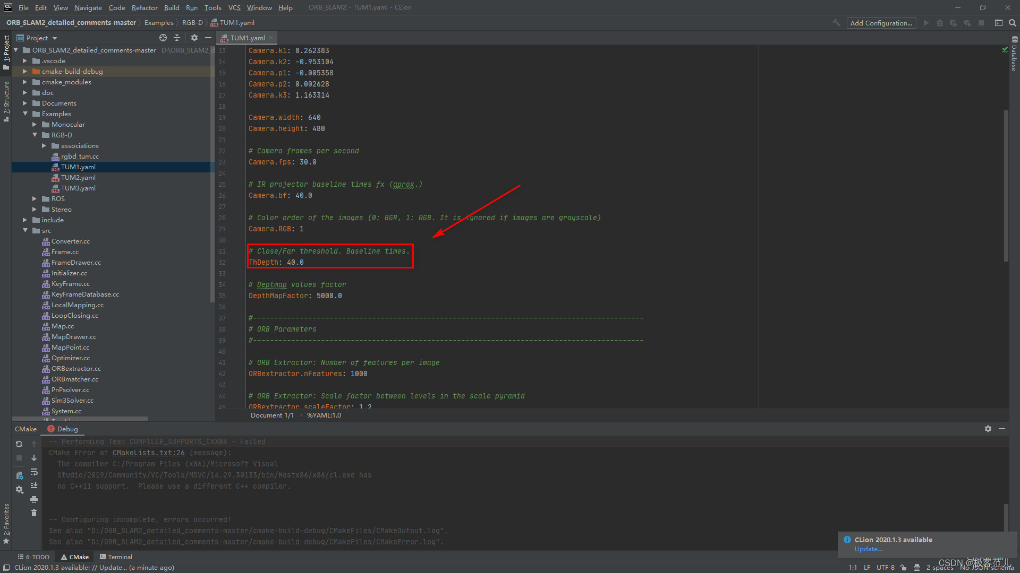1020x573 pixels.
Task: Select rgbd_tum.cc in project tree
Action: pos(80,156)
